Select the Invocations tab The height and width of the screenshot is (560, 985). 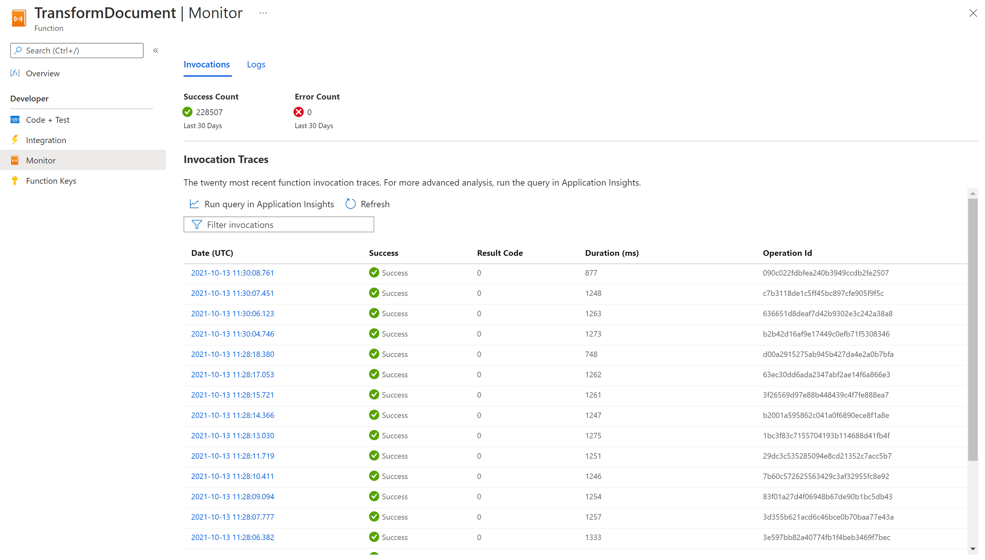coord(206,64)
